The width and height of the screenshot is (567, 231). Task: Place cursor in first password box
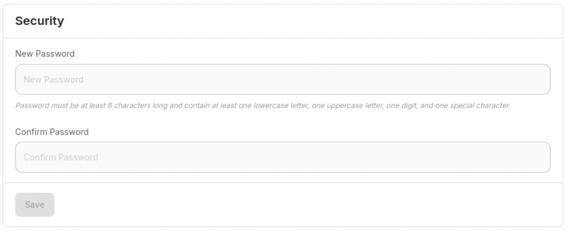coord(283,79)
